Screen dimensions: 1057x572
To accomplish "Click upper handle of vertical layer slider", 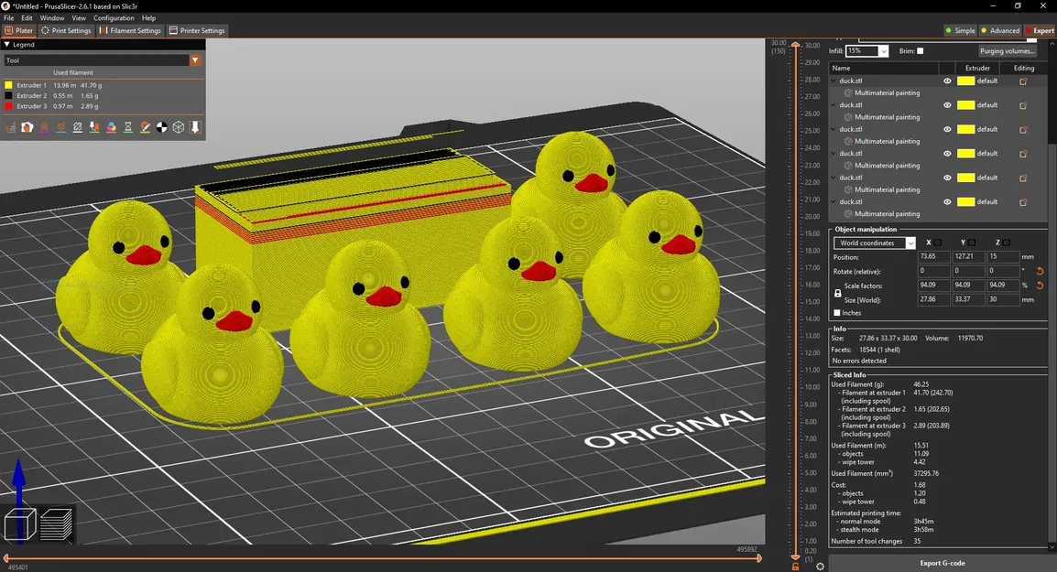I will tap(795, 45).
